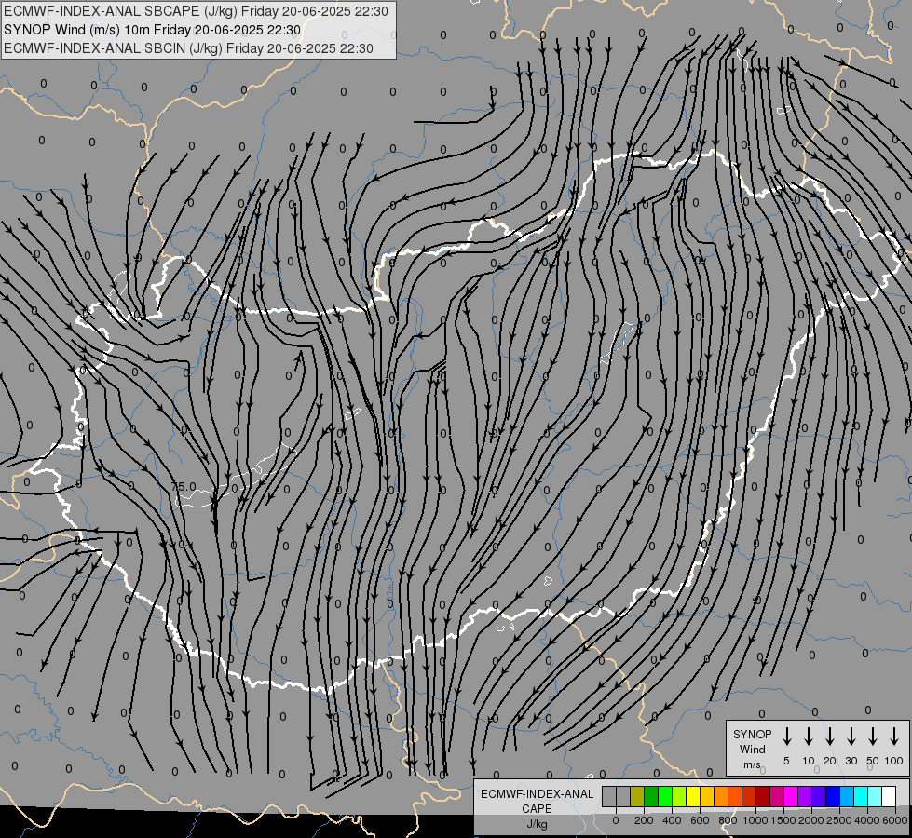Click the 'J/kg' unit label in legend
Viewport: 912px width, 838px height.
point(537,824)
